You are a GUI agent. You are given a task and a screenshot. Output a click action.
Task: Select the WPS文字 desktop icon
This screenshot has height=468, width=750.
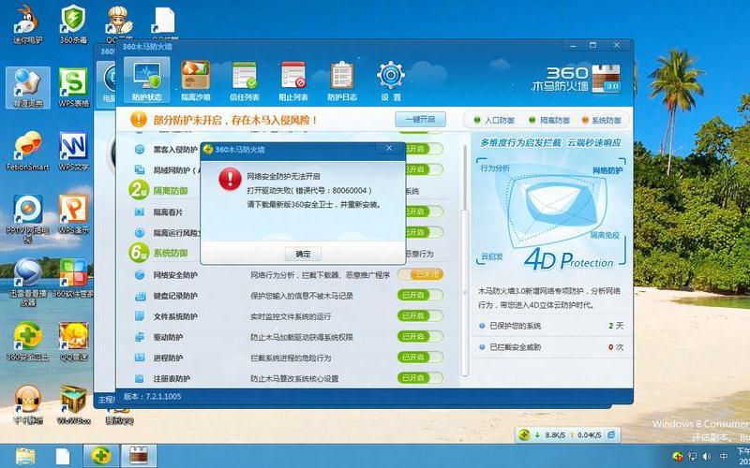[74, 151]
